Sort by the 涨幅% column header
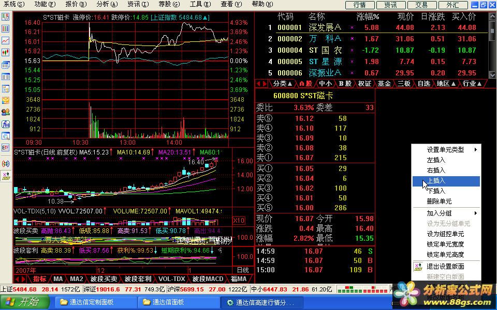Image resolution: width=497 pixels, height=310 pixels. 368,17
